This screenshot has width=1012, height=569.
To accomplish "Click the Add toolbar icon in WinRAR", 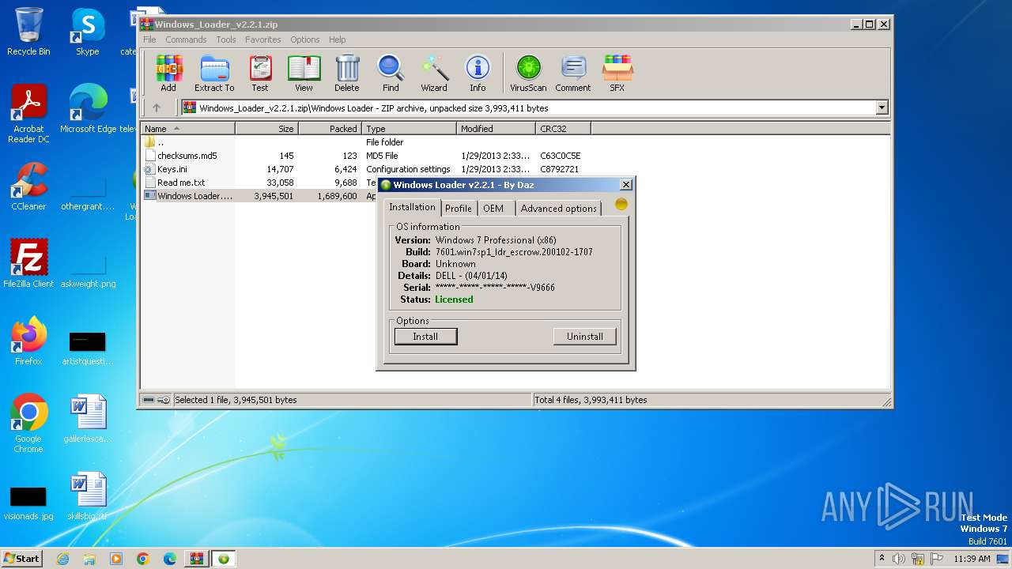I will pyautogui.click(x=168, y=73).
